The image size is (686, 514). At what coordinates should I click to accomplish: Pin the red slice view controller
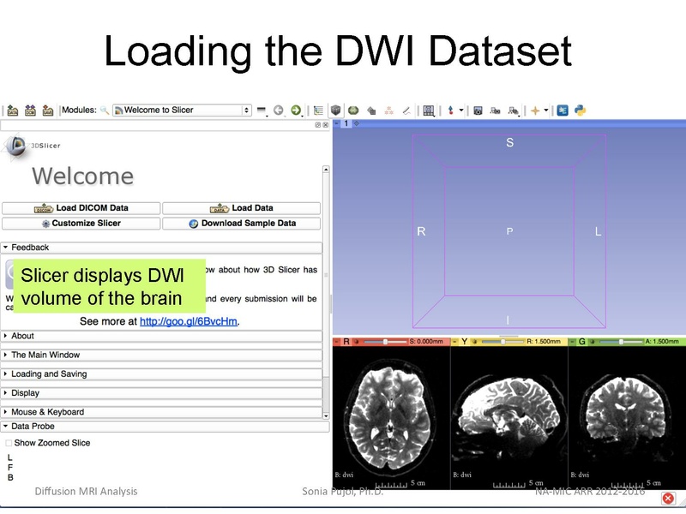point(334,340)
